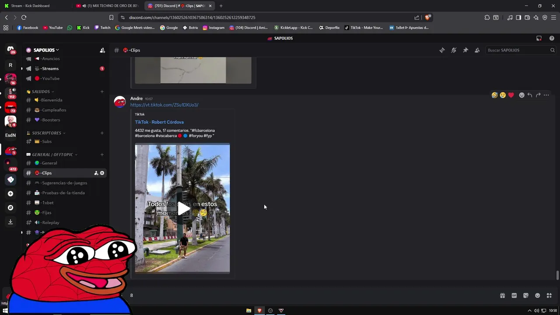Open Discord help question mark icon

coord(551,38)
